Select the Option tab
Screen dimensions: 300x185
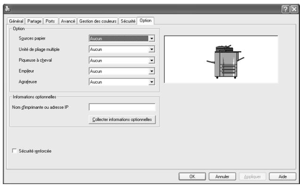pos(146,20)
